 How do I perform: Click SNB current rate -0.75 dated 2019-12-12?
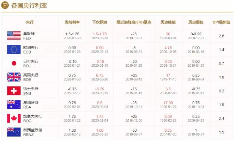pos(72,91)
